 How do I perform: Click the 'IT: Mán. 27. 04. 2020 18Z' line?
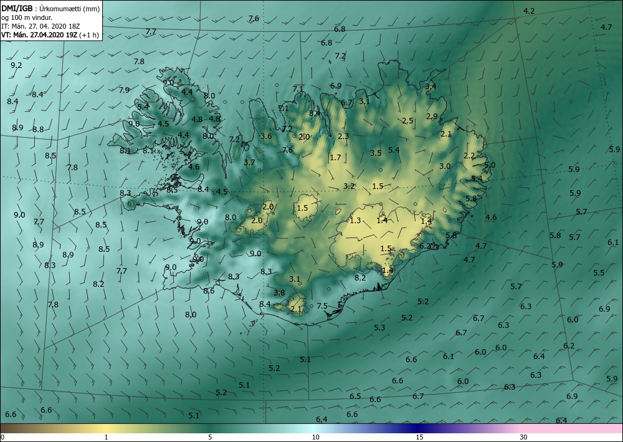40,26
